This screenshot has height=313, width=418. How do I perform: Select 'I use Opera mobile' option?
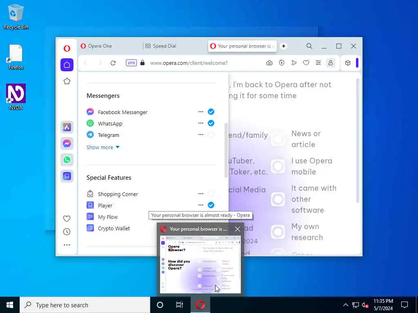click(278, 166)
